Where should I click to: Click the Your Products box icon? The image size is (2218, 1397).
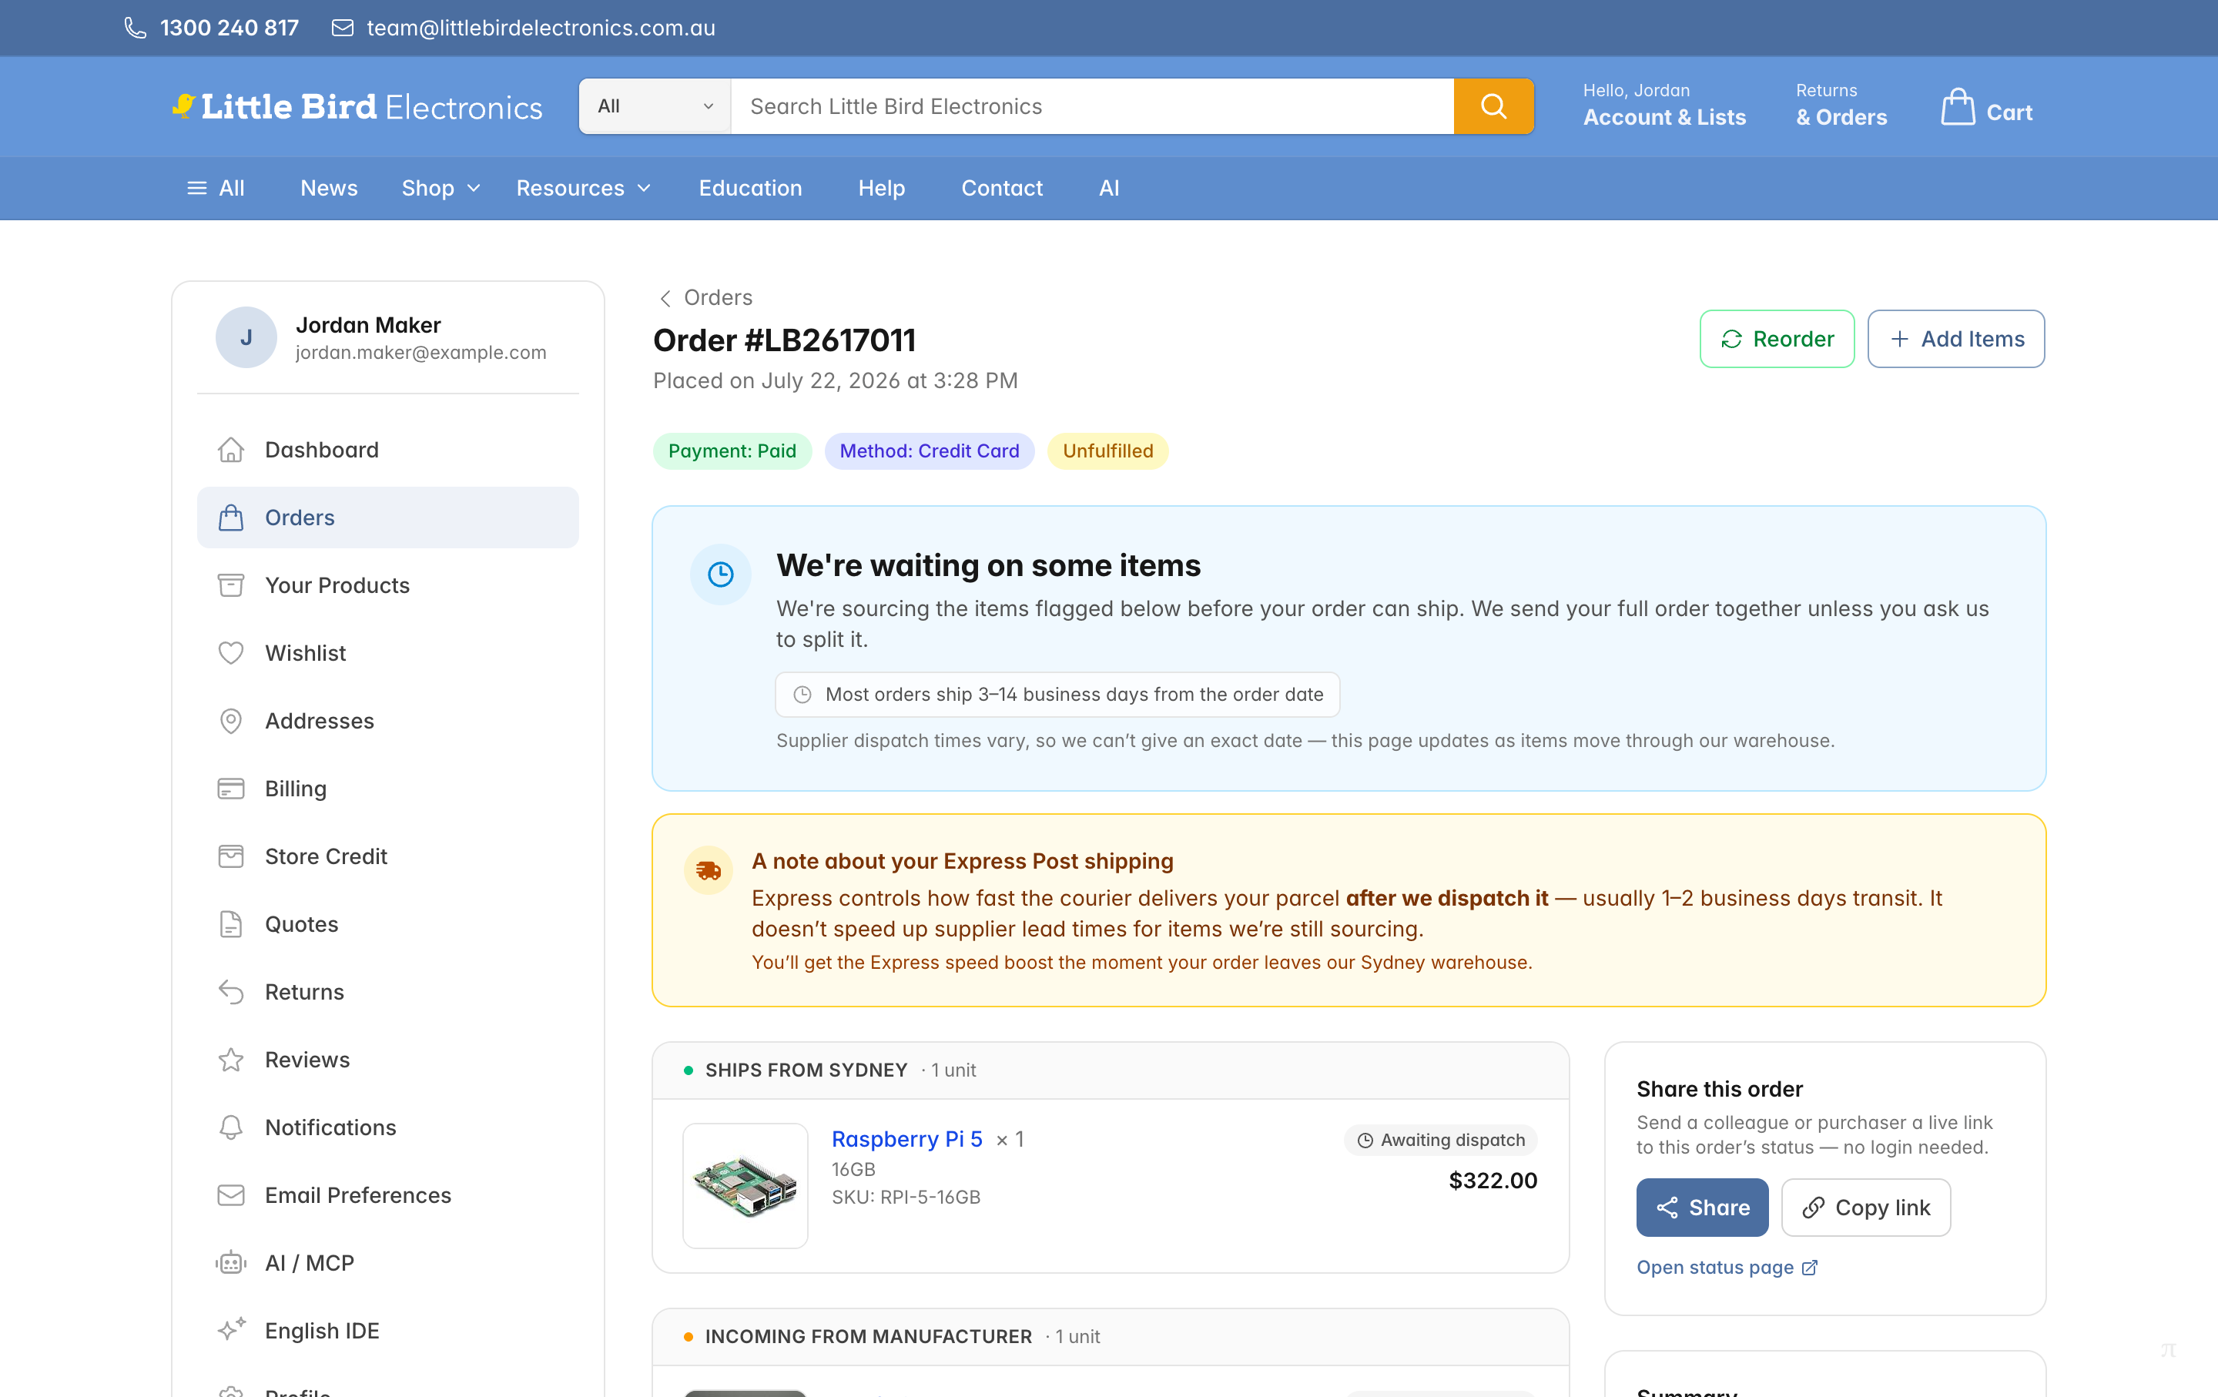pos(231,585)
